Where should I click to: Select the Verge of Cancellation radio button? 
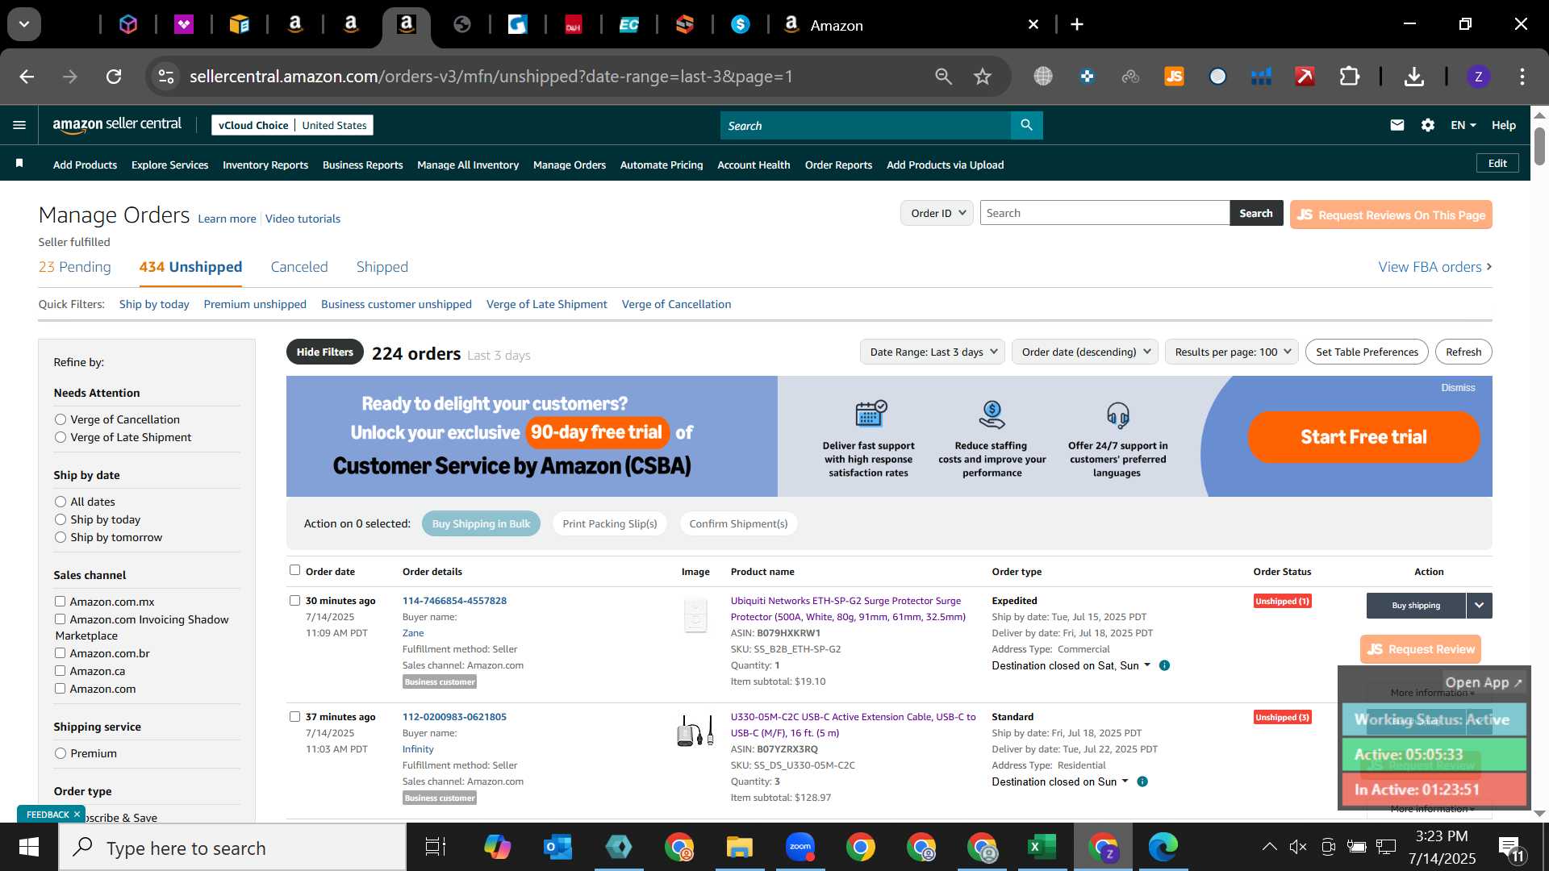click(x=61, y=419)
